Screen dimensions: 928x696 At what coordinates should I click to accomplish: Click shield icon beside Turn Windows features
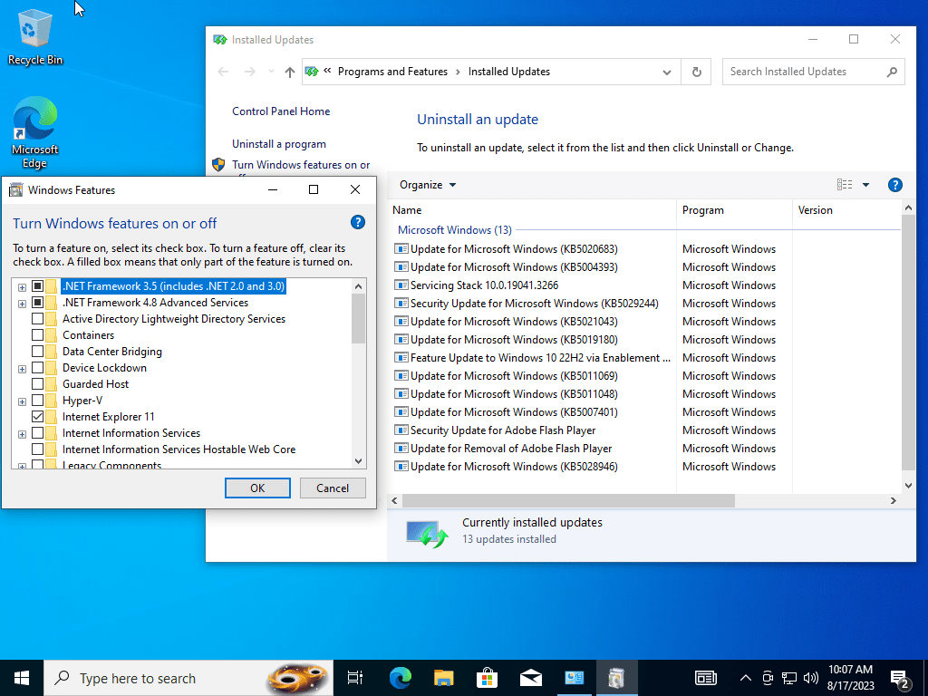click(218, 165)
